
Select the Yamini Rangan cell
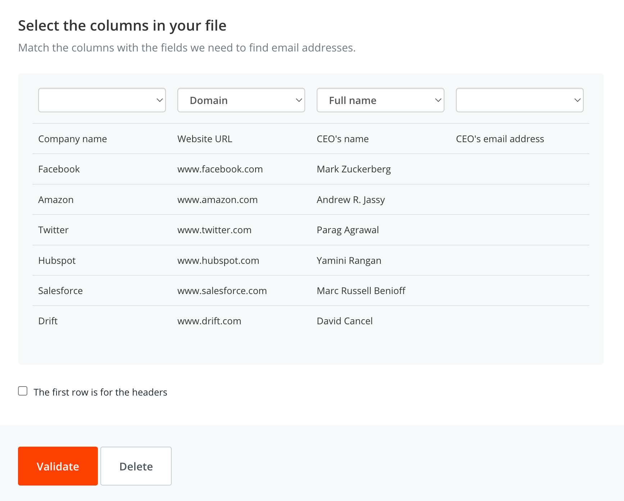(349, 261)
